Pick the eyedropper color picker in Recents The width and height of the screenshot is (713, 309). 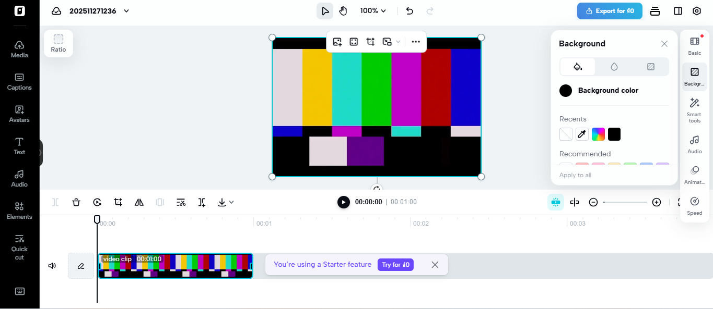click(582, 134)
